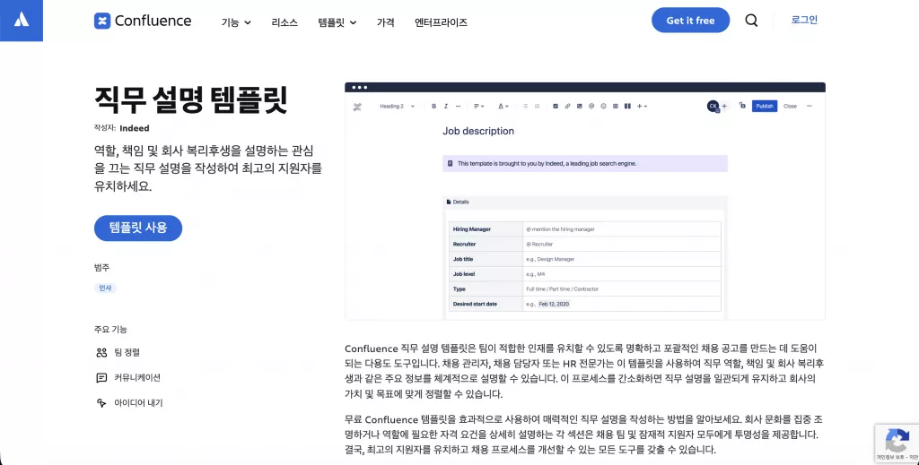
Task: Toggle bold in the preview editor toolbar
Action: [433, 106]
